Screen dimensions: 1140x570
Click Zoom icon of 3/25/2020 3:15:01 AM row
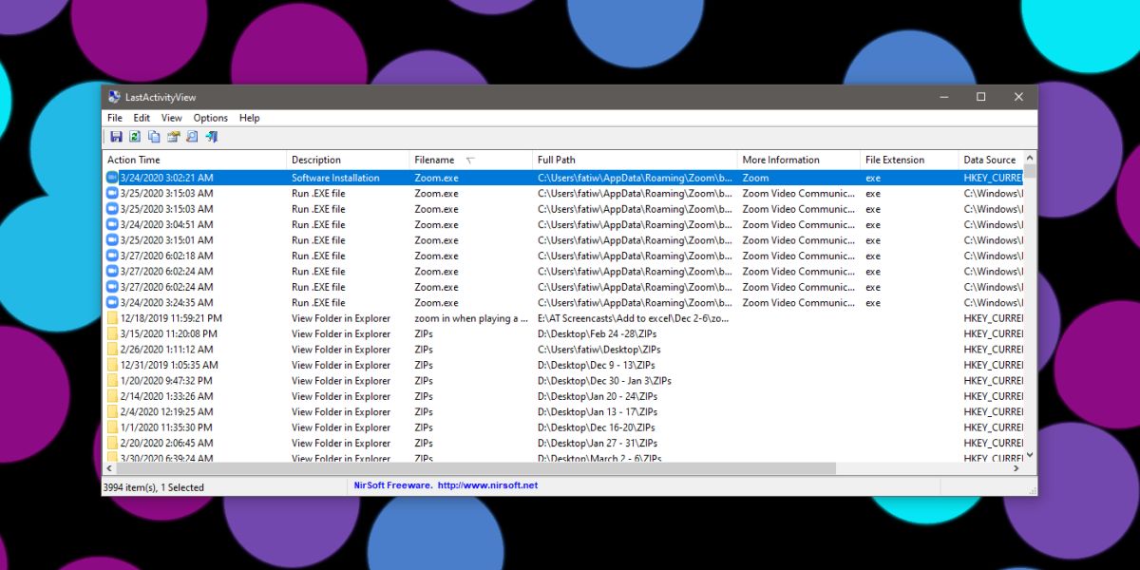click(x=111, y=240)
